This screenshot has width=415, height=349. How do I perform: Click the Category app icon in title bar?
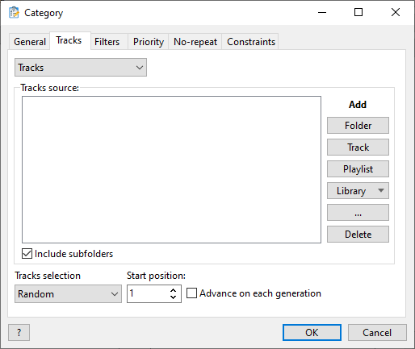tap(14, 13)
